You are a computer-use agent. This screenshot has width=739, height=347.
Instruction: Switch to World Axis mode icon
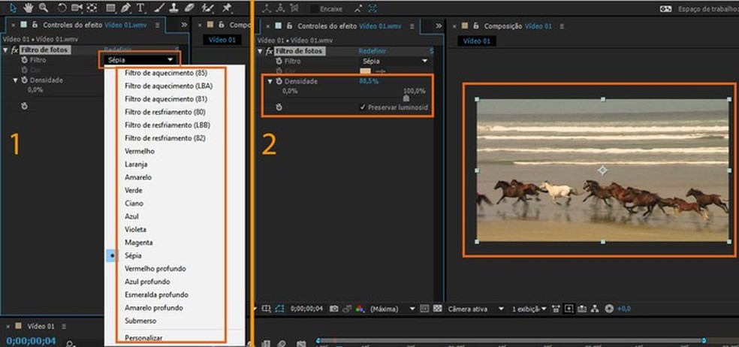(281, 8)
